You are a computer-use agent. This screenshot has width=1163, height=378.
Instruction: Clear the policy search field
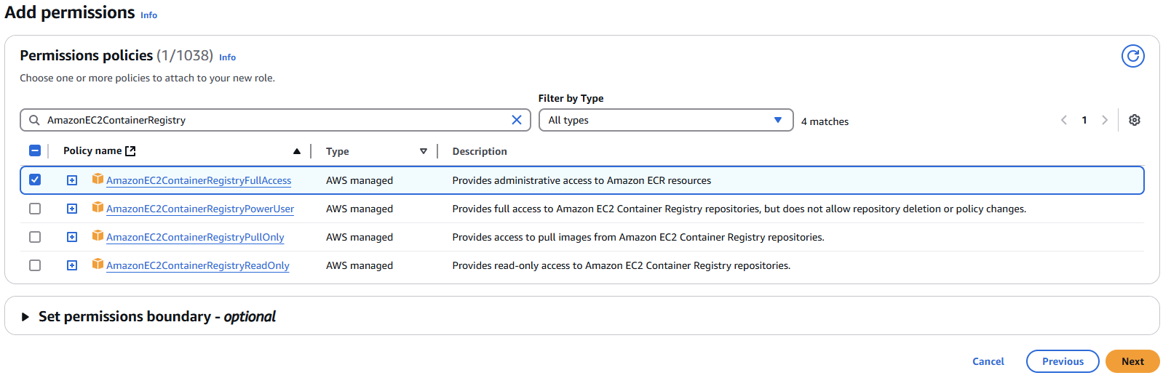click(517, 120)
